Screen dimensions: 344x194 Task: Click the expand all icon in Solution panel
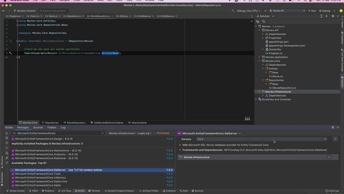coord(321,16)
